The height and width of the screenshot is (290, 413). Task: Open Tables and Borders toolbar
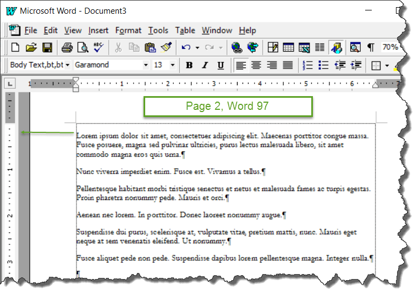pyautogui.click(x=273, y=48)
